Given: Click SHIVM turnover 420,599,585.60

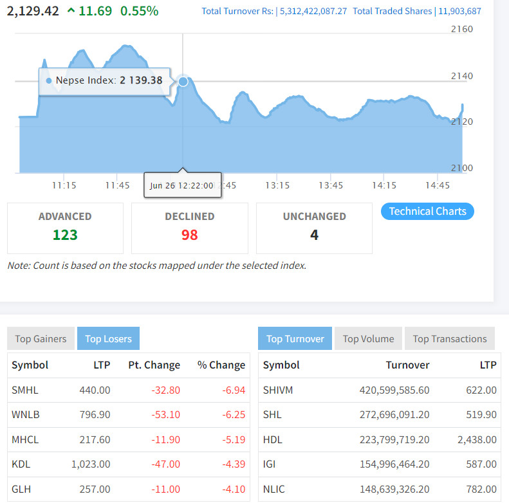Looking at the screenshot, I should (x=394, y=390).
